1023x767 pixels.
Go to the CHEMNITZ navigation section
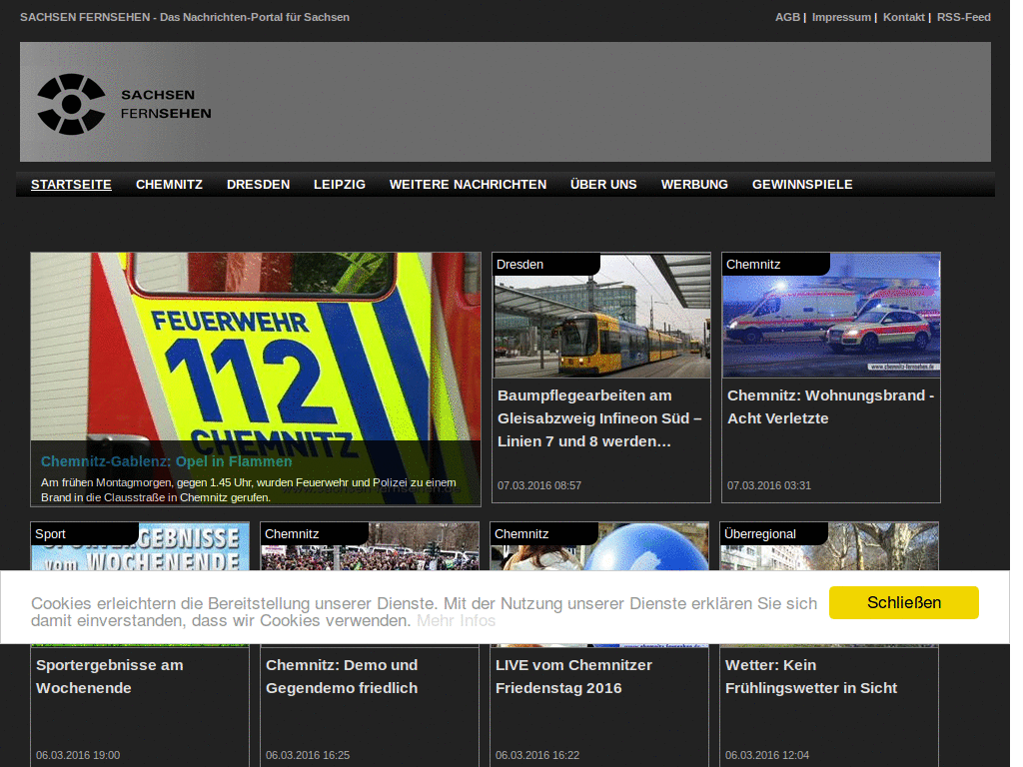[x=169, y=185]
